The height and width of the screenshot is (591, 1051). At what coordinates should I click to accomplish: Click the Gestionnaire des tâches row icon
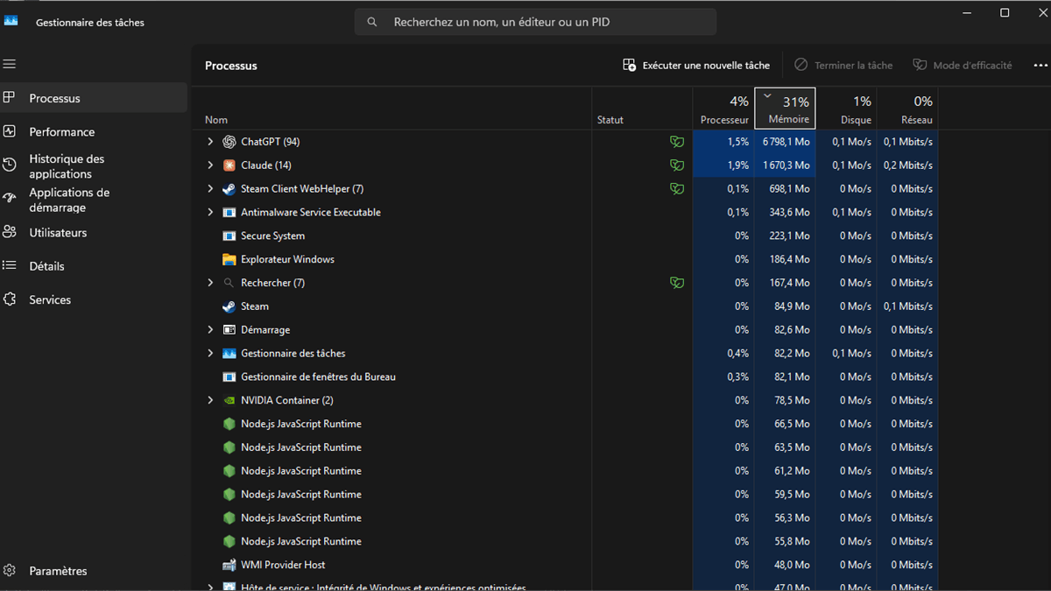pos(229,354)
